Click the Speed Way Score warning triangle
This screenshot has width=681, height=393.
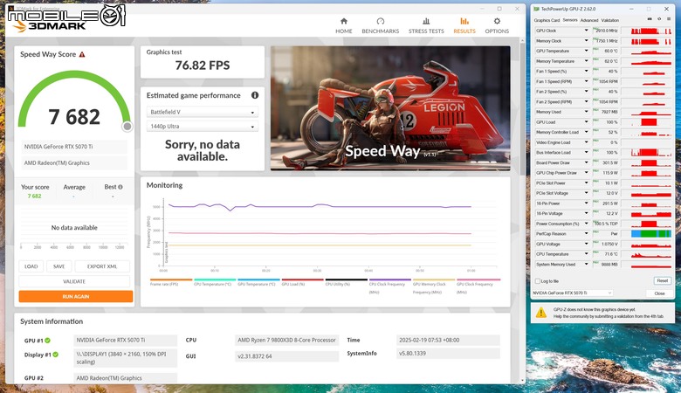(x=82, y=54)
